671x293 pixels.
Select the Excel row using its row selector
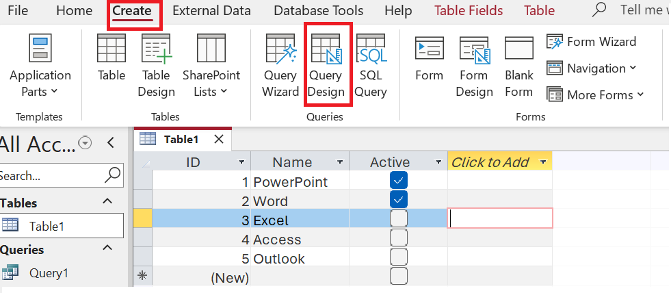point(143,218)
